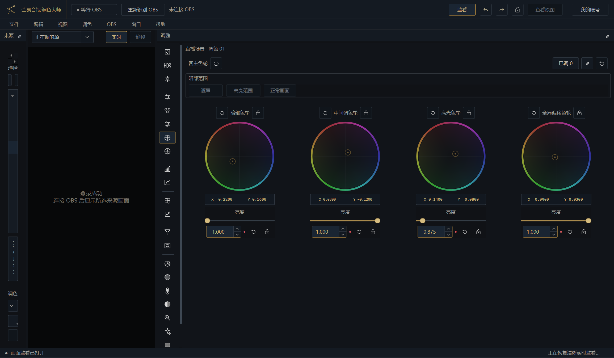The image size is (614, 358).
Task: Click the 重新识别 OBS button
Action: tap(143, 10)
